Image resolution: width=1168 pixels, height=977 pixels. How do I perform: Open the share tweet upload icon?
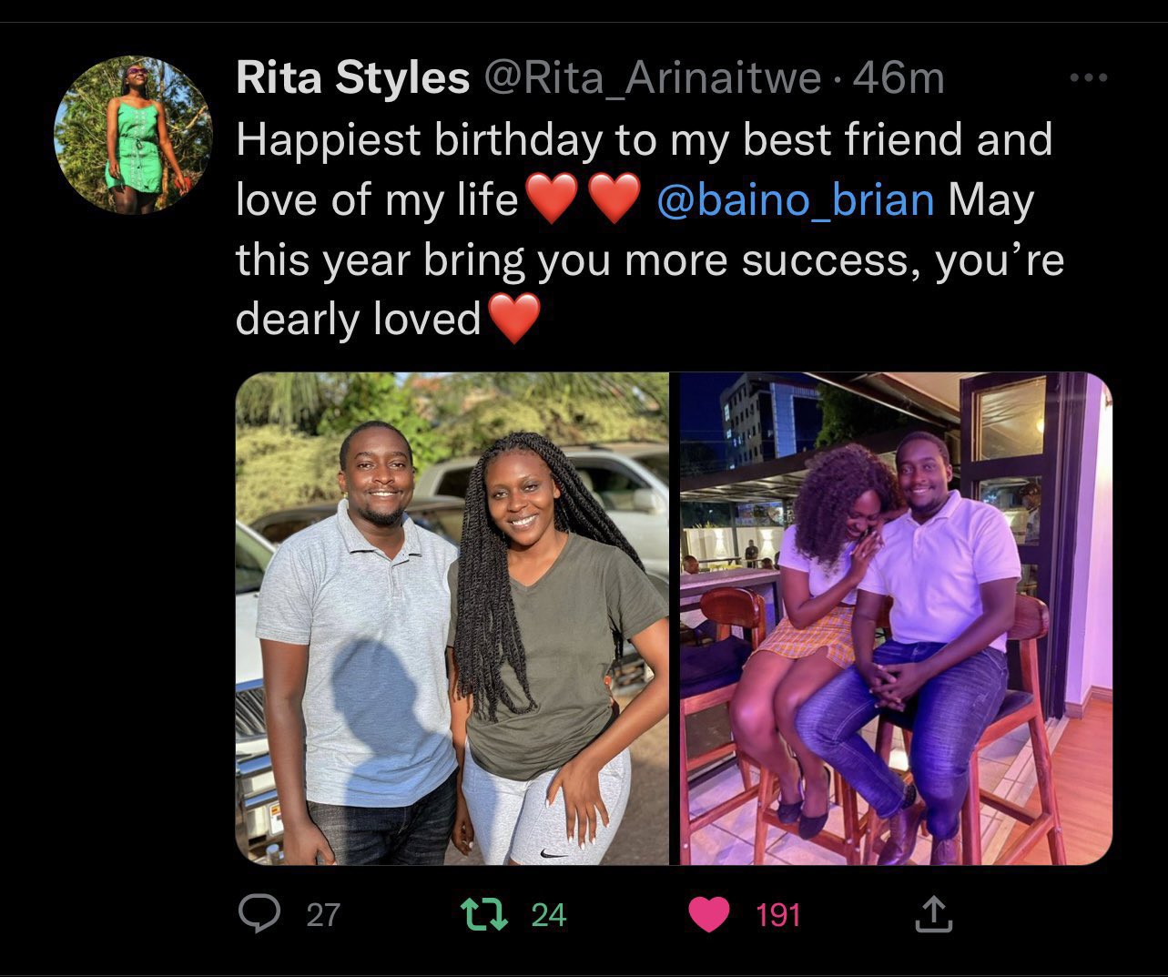point(935,913)
